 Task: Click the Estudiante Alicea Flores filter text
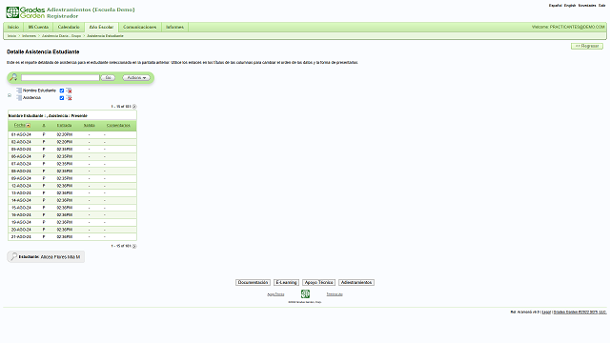(50, 257)
